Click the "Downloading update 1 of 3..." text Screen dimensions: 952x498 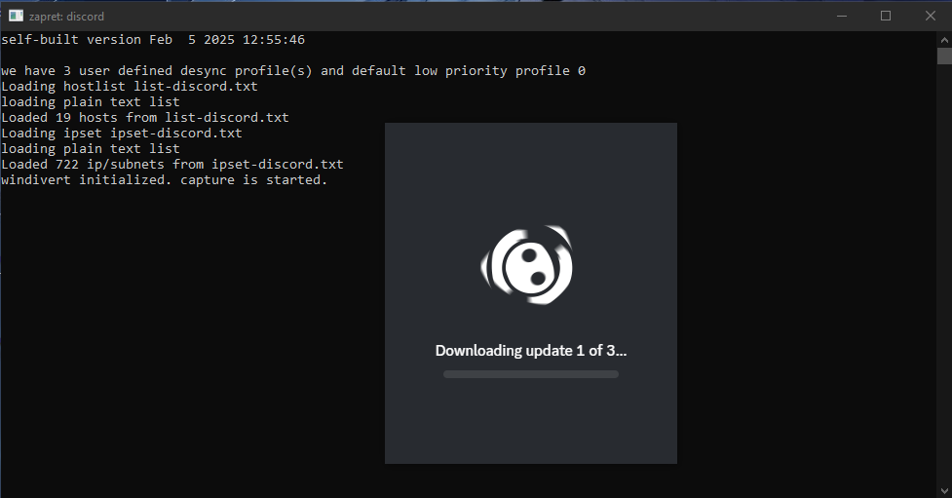tap(530, 351)
